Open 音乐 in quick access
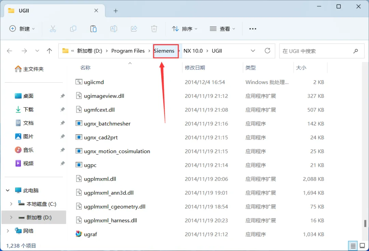Screen dimensions: 369x251 [24, 150]
